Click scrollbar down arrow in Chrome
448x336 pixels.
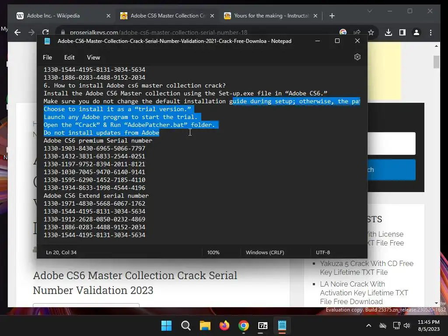436,303
